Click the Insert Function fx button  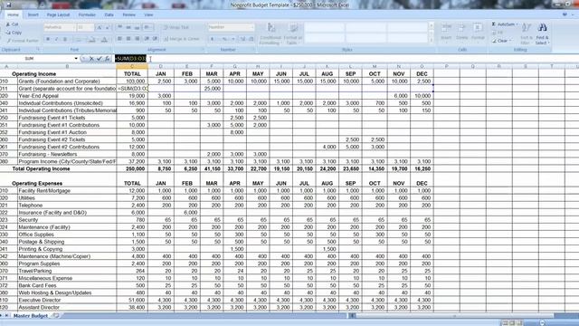(107, 59)
